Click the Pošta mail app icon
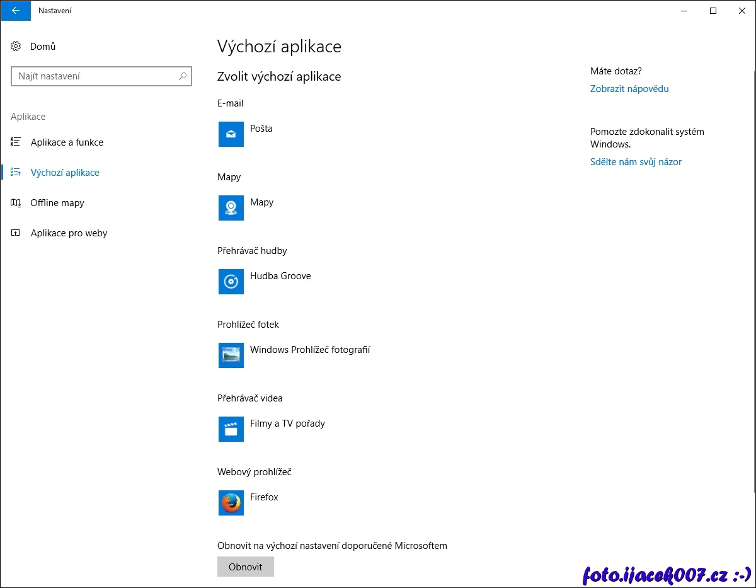The height and width of the screenshot is (588, 756). click(231, 134)
